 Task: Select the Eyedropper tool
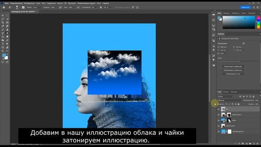[x=3, y=26]
